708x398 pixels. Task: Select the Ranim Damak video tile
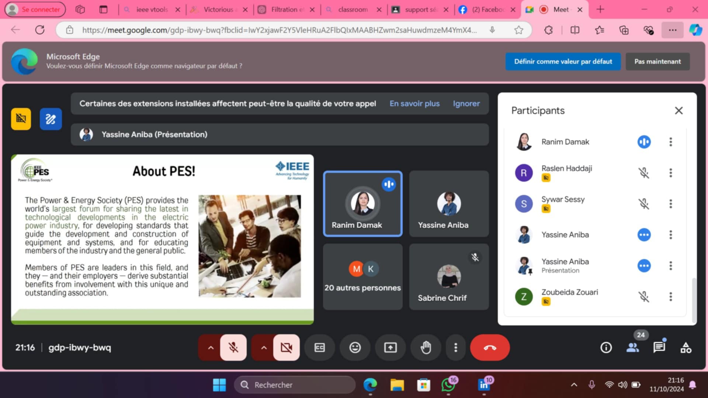pyautogui.click(x=362, y=204)
